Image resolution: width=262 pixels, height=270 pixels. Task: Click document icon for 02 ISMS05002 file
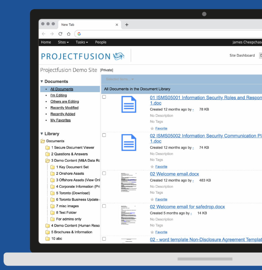(x=129, y=143)
